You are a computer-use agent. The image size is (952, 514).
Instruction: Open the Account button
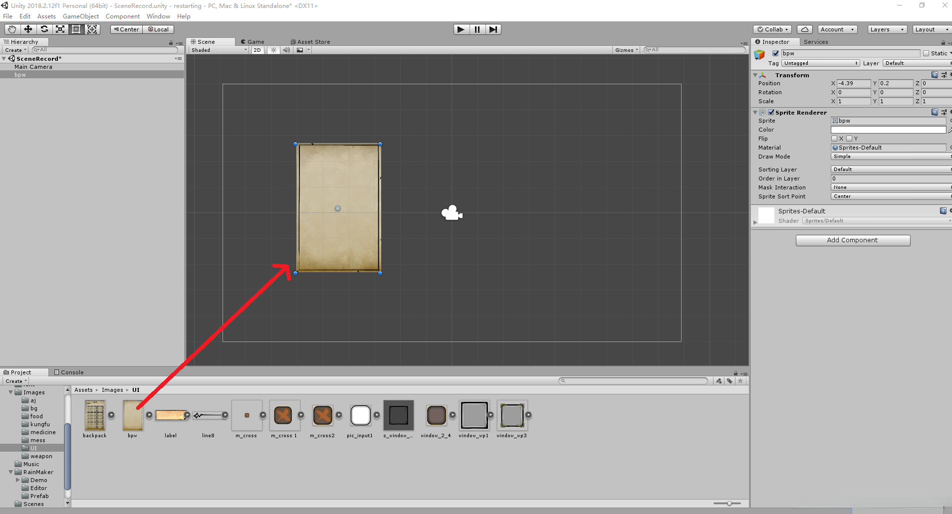click(x=838, y=29)
